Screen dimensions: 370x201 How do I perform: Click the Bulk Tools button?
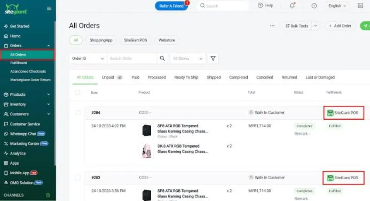(x=297, y=26)
